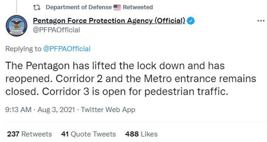Click the tweet text about lifted lockdown

tap(131, 79)
